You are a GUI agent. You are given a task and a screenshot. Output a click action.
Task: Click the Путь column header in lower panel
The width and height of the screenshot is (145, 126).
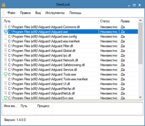pos(27,106)
